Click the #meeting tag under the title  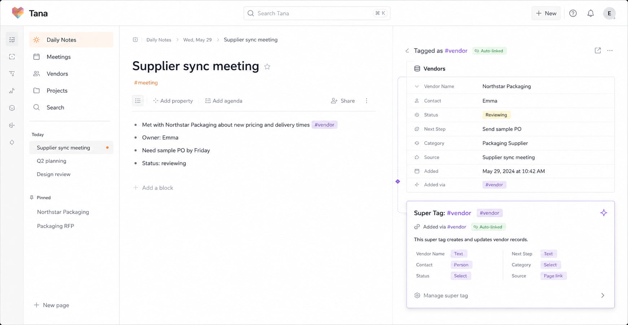coord(146,82)
